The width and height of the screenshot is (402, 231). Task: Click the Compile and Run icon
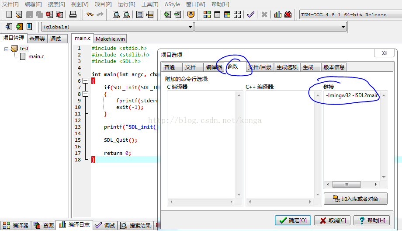227,14
